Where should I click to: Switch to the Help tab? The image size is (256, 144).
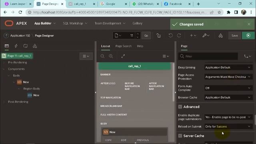point(140,46)
